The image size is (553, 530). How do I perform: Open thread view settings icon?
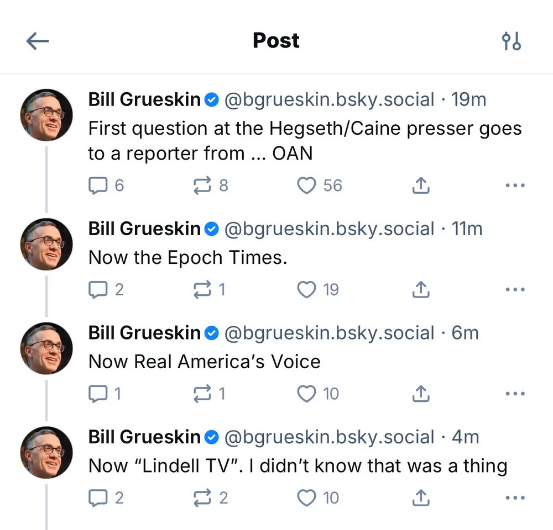tap(511, 41)
